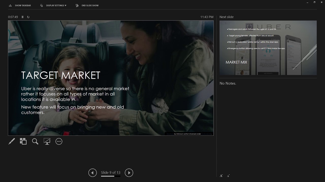Open pen and laser pointer tools

tap(12, 141)
